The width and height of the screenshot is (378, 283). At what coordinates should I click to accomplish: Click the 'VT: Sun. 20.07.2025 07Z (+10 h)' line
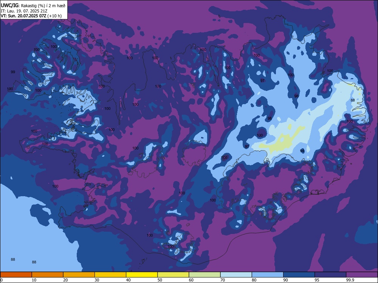(31, 16)
